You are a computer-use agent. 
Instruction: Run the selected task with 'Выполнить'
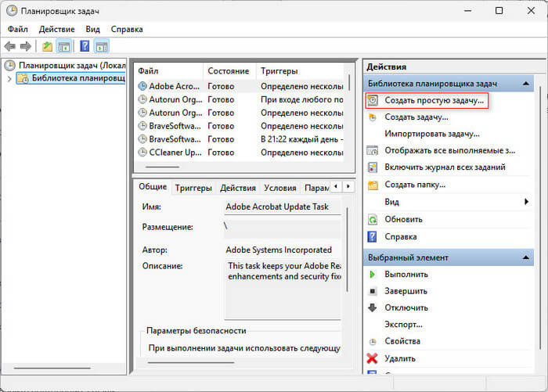coord(406,275)
